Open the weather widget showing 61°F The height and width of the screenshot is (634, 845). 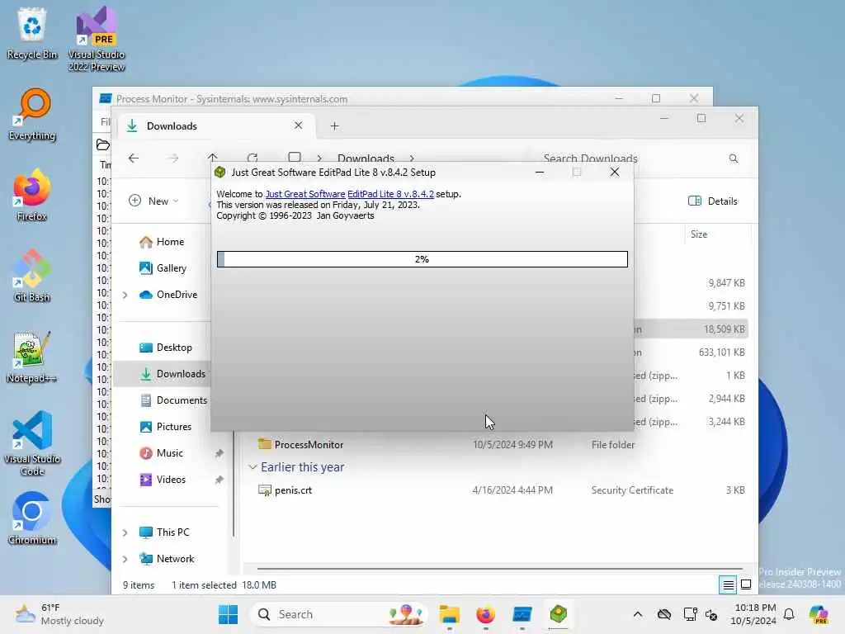point(59,614)
